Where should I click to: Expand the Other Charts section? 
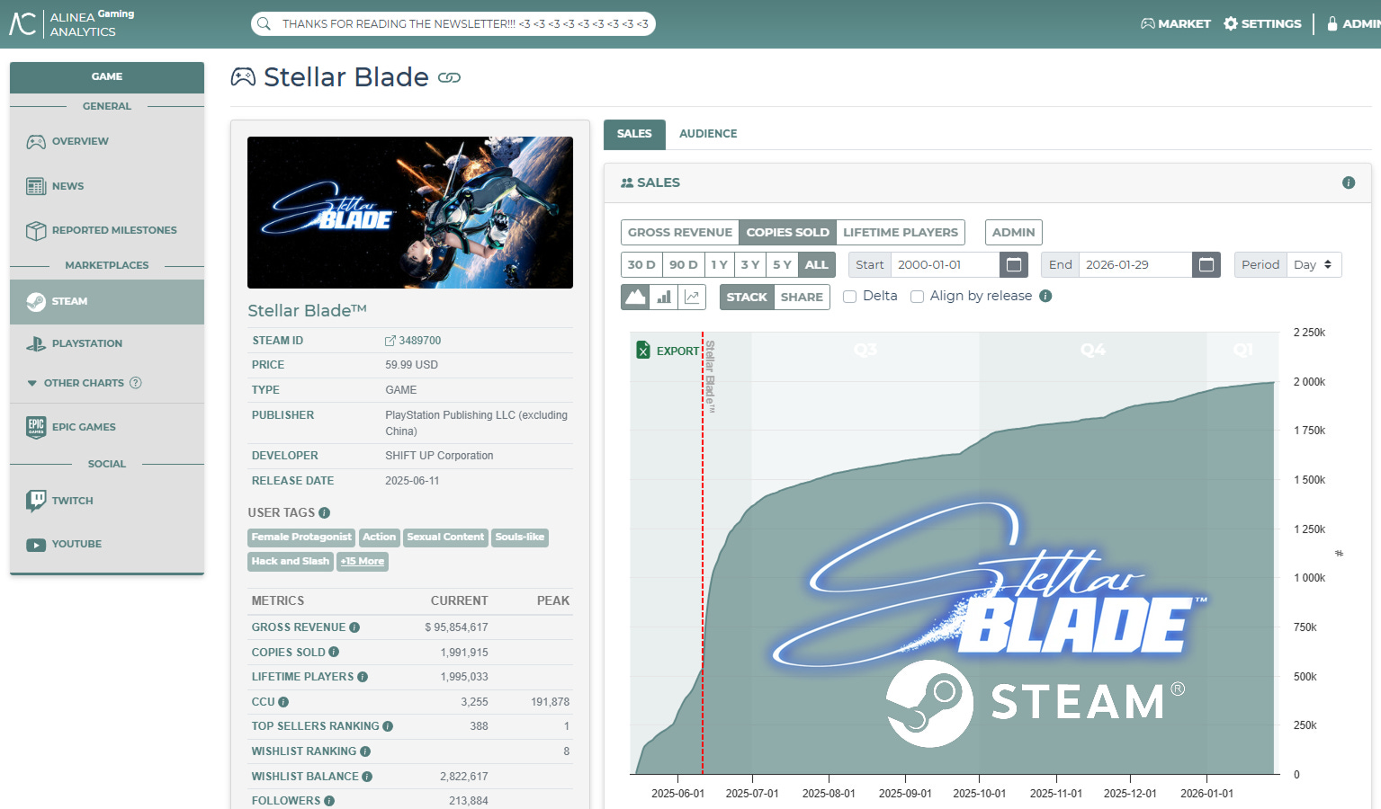tap(84, 383)
